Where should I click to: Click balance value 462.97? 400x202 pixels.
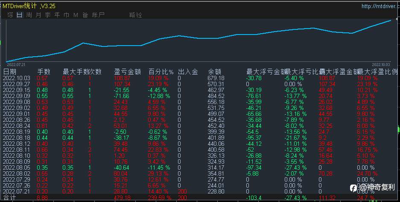point(216,90)
